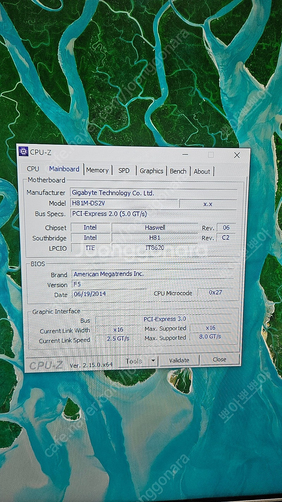Click the Graphic Interface group heading
This screenshot has height=502, width=282.
click(x=56, y=311)
